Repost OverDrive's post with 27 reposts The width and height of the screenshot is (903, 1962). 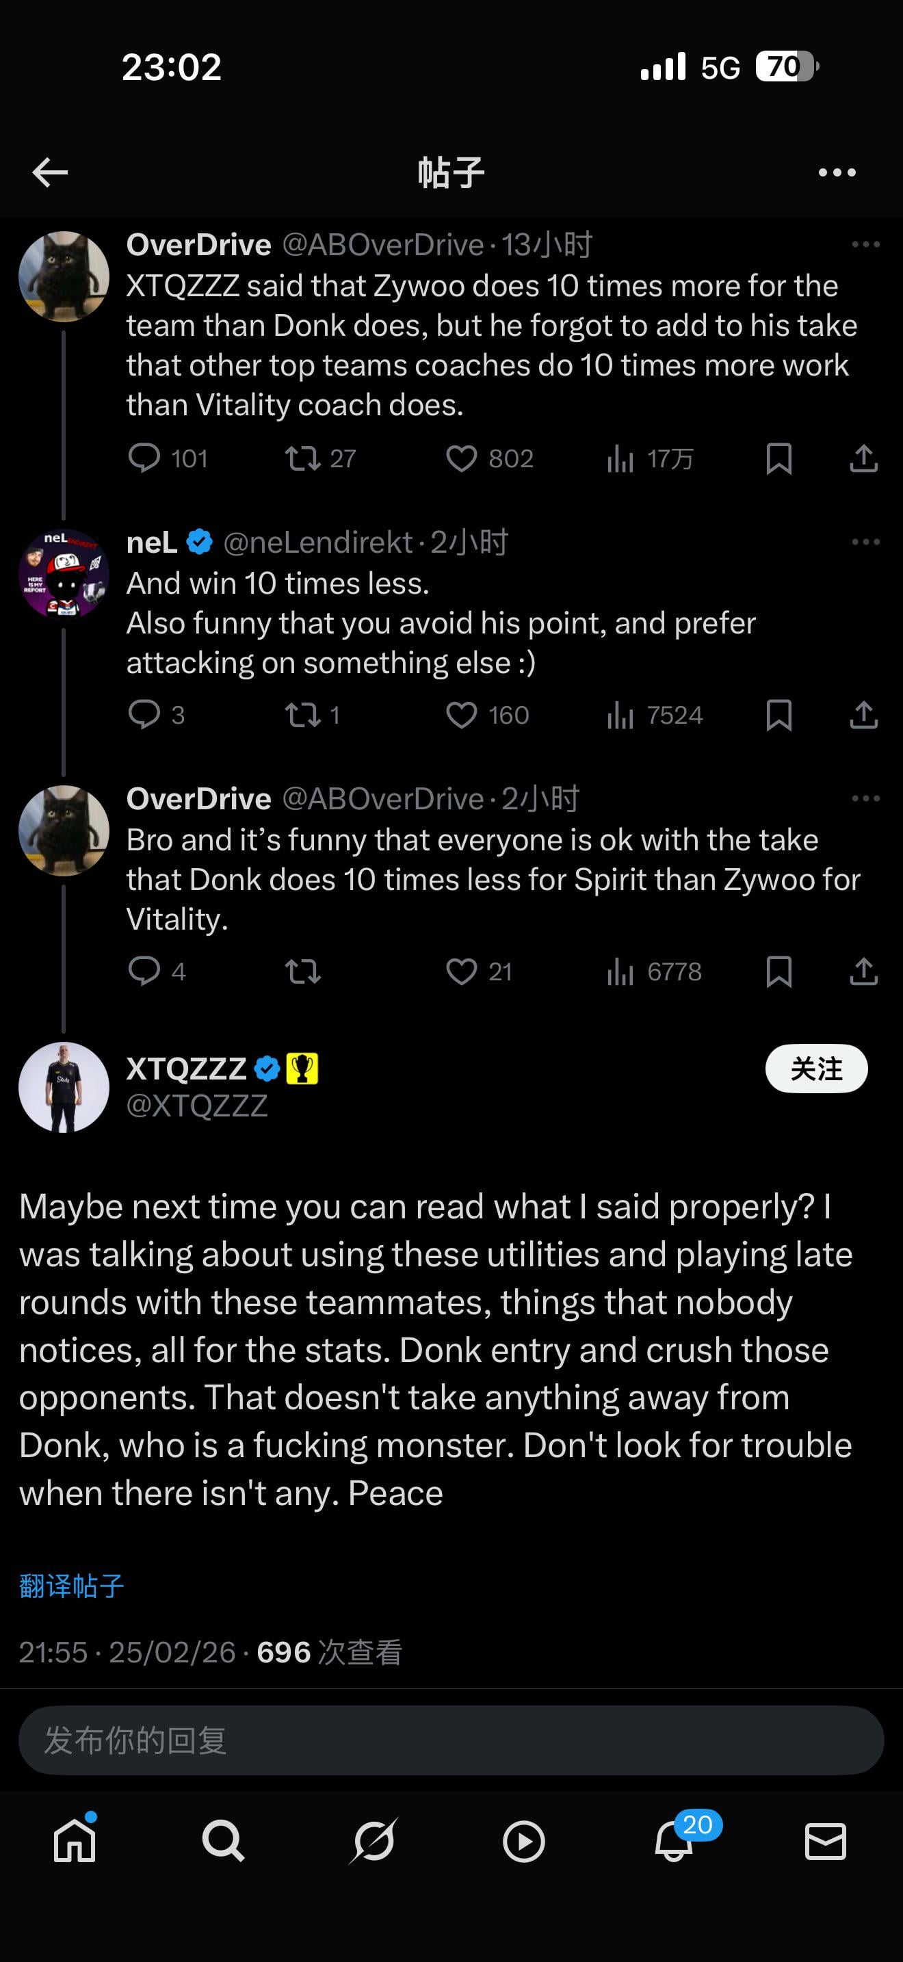pyautogui.click(x=303, y=458)
